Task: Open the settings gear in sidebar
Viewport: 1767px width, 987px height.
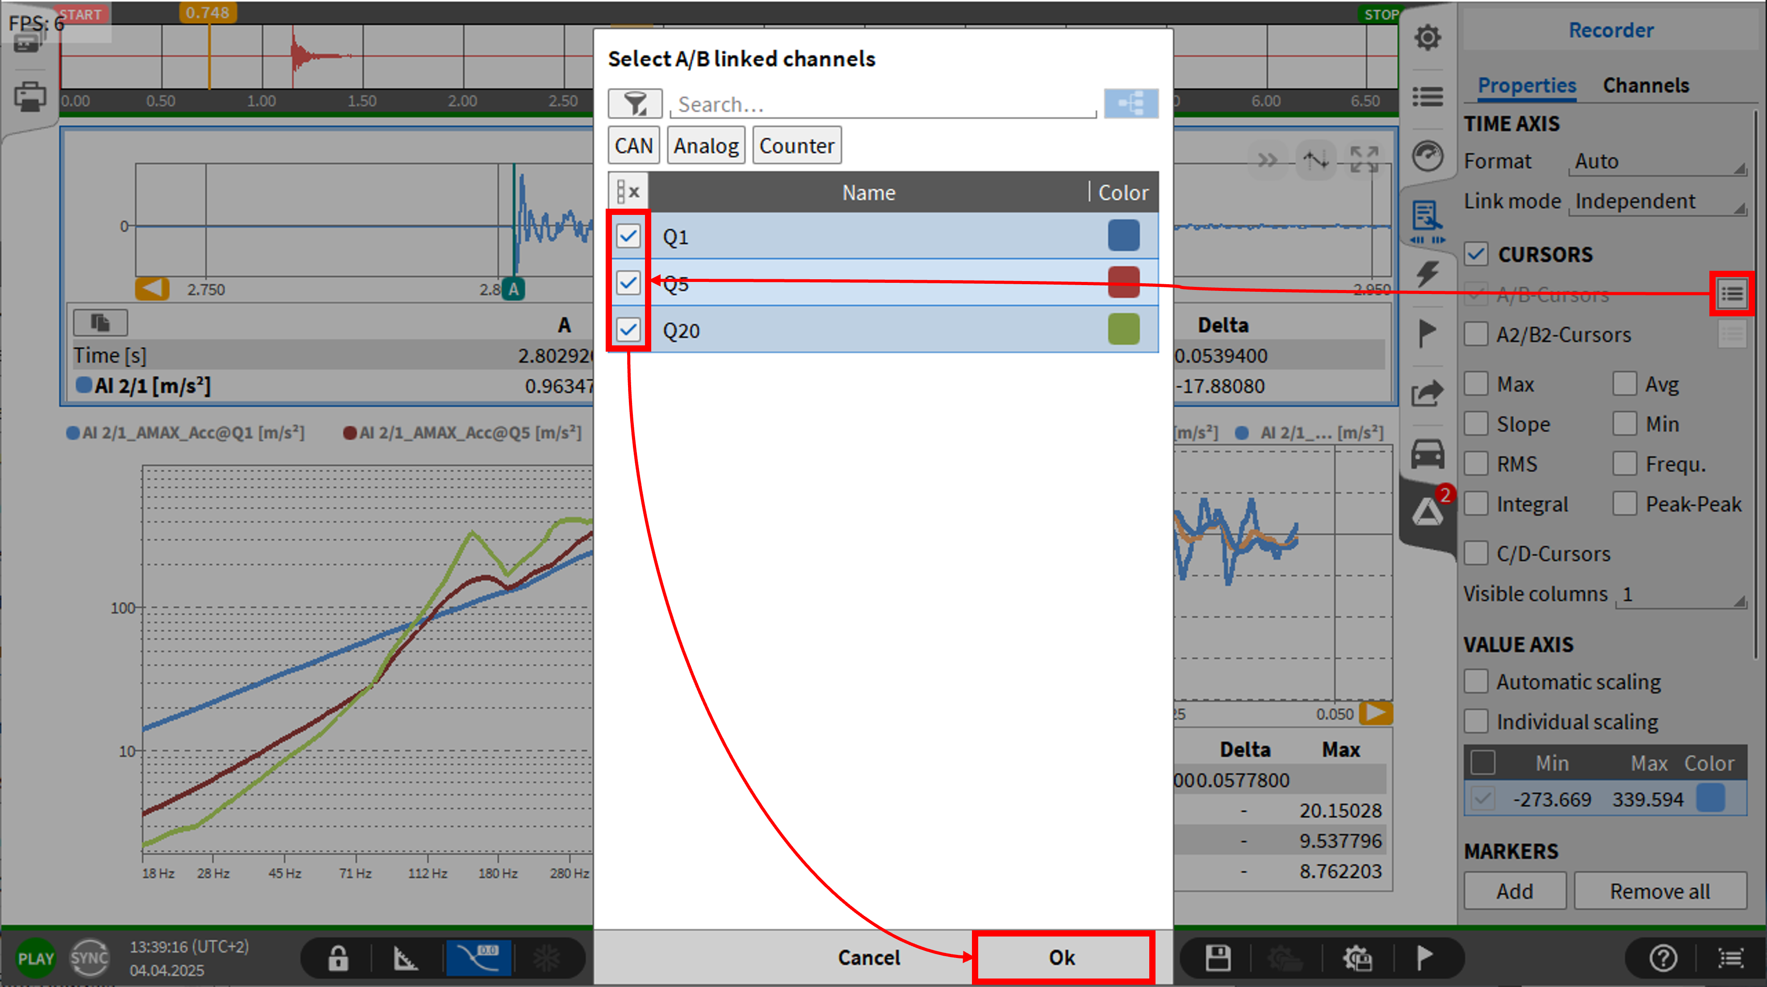Action: (1427, 38)
